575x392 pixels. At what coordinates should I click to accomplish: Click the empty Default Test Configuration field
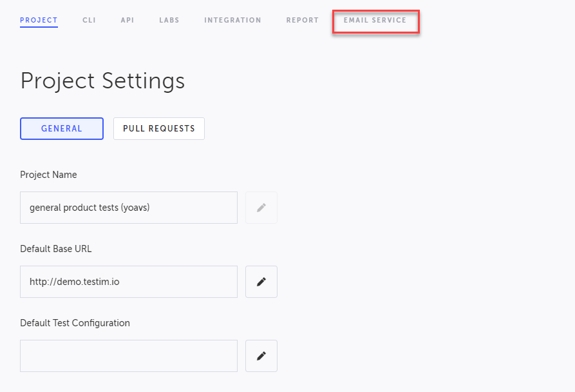tap(129, 356)
